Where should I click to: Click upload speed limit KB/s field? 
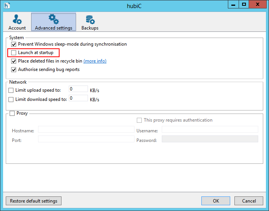click(78, 89)
